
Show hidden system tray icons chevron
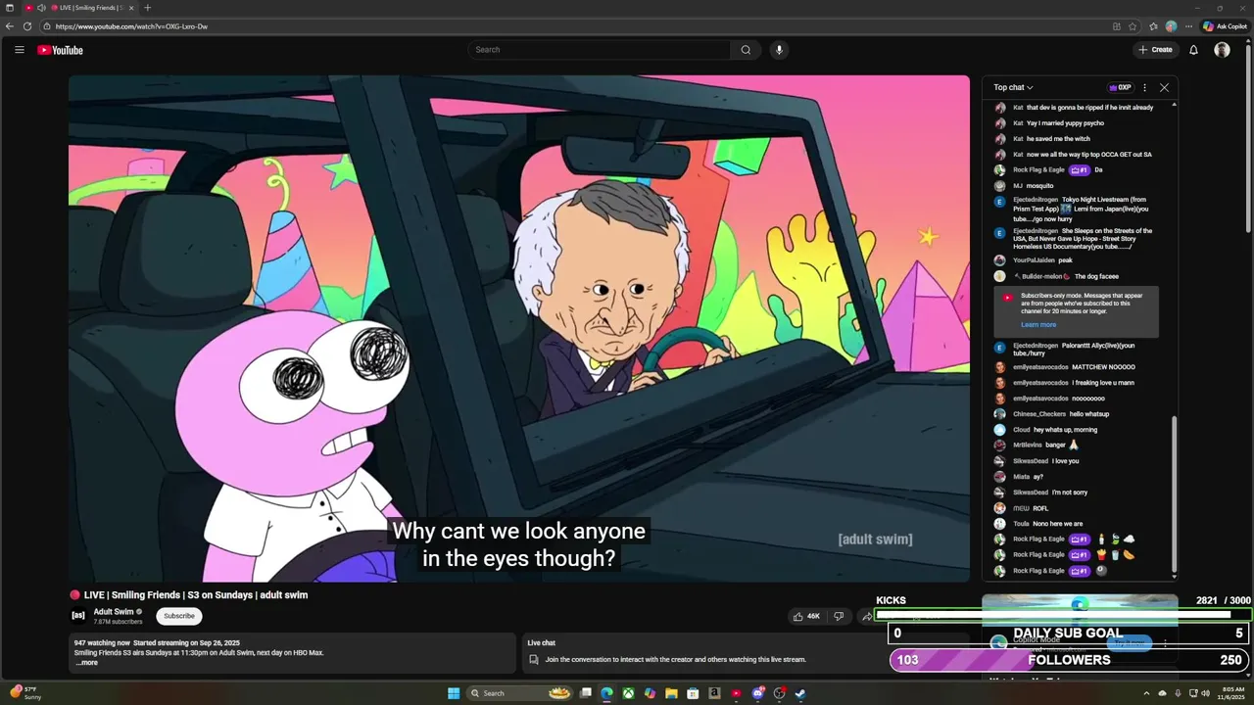click(1146, 693)
